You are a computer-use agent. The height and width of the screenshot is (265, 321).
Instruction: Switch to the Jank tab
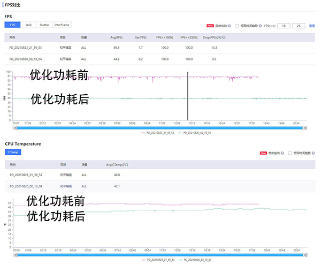28,25
